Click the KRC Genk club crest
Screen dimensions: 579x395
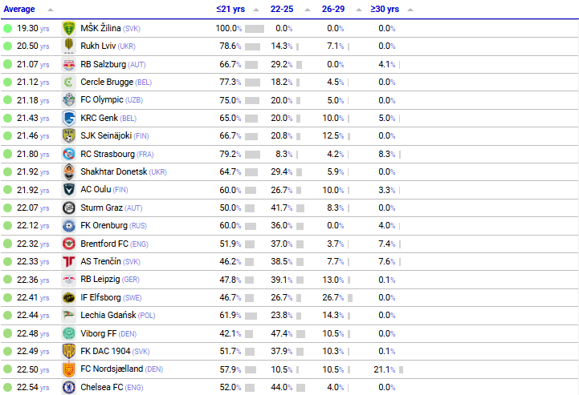coord(69,118)
